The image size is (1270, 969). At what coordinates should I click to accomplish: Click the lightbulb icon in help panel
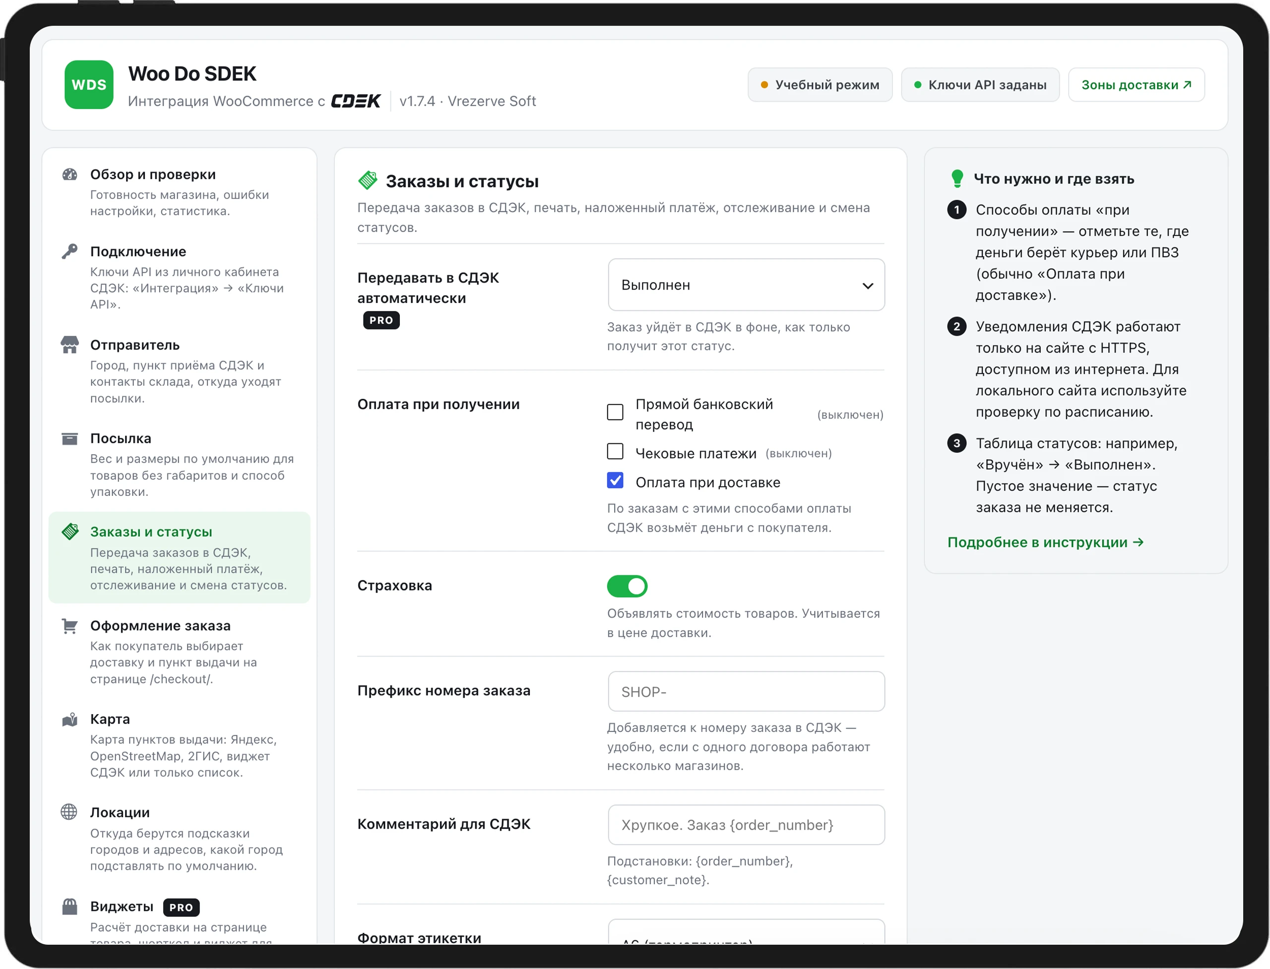[957, 179]
